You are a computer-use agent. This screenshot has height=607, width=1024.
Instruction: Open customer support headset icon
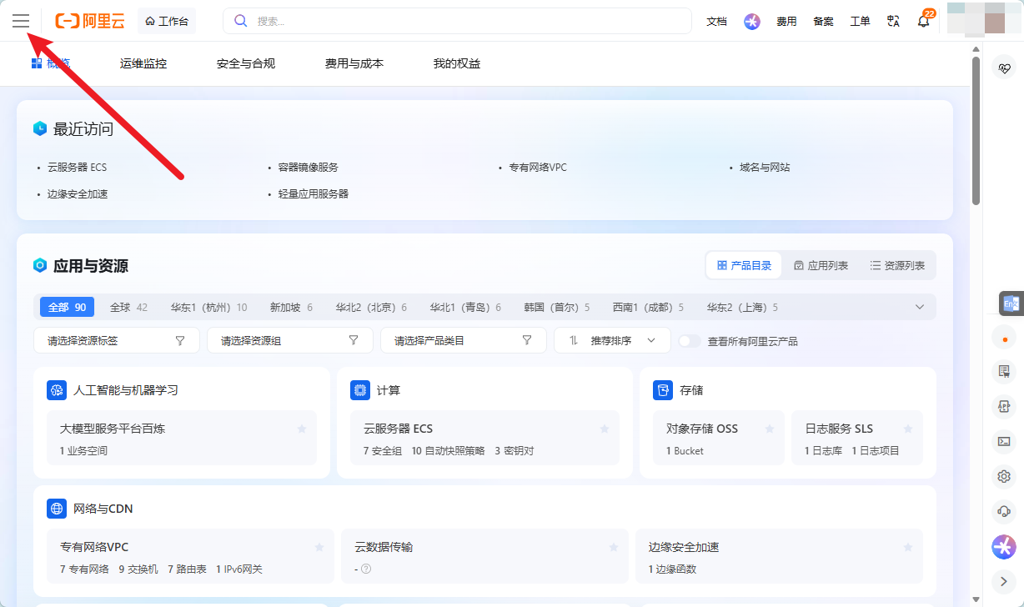coord(1004,511)
